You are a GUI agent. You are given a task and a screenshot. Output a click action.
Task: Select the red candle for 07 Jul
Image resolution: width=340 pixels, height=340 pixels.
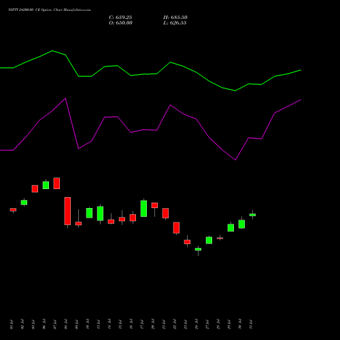click(x=56, y=183)
